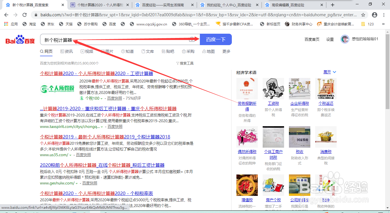This screenshot has height=213, width=390.
Task: Open the 天猫 bookmark
Action: click(x=66, y=24)
